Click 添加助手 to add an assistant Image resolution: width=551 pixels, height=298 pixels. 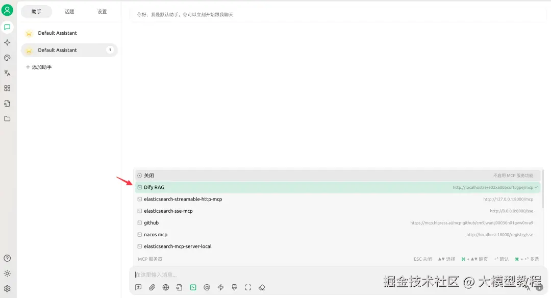39,67
